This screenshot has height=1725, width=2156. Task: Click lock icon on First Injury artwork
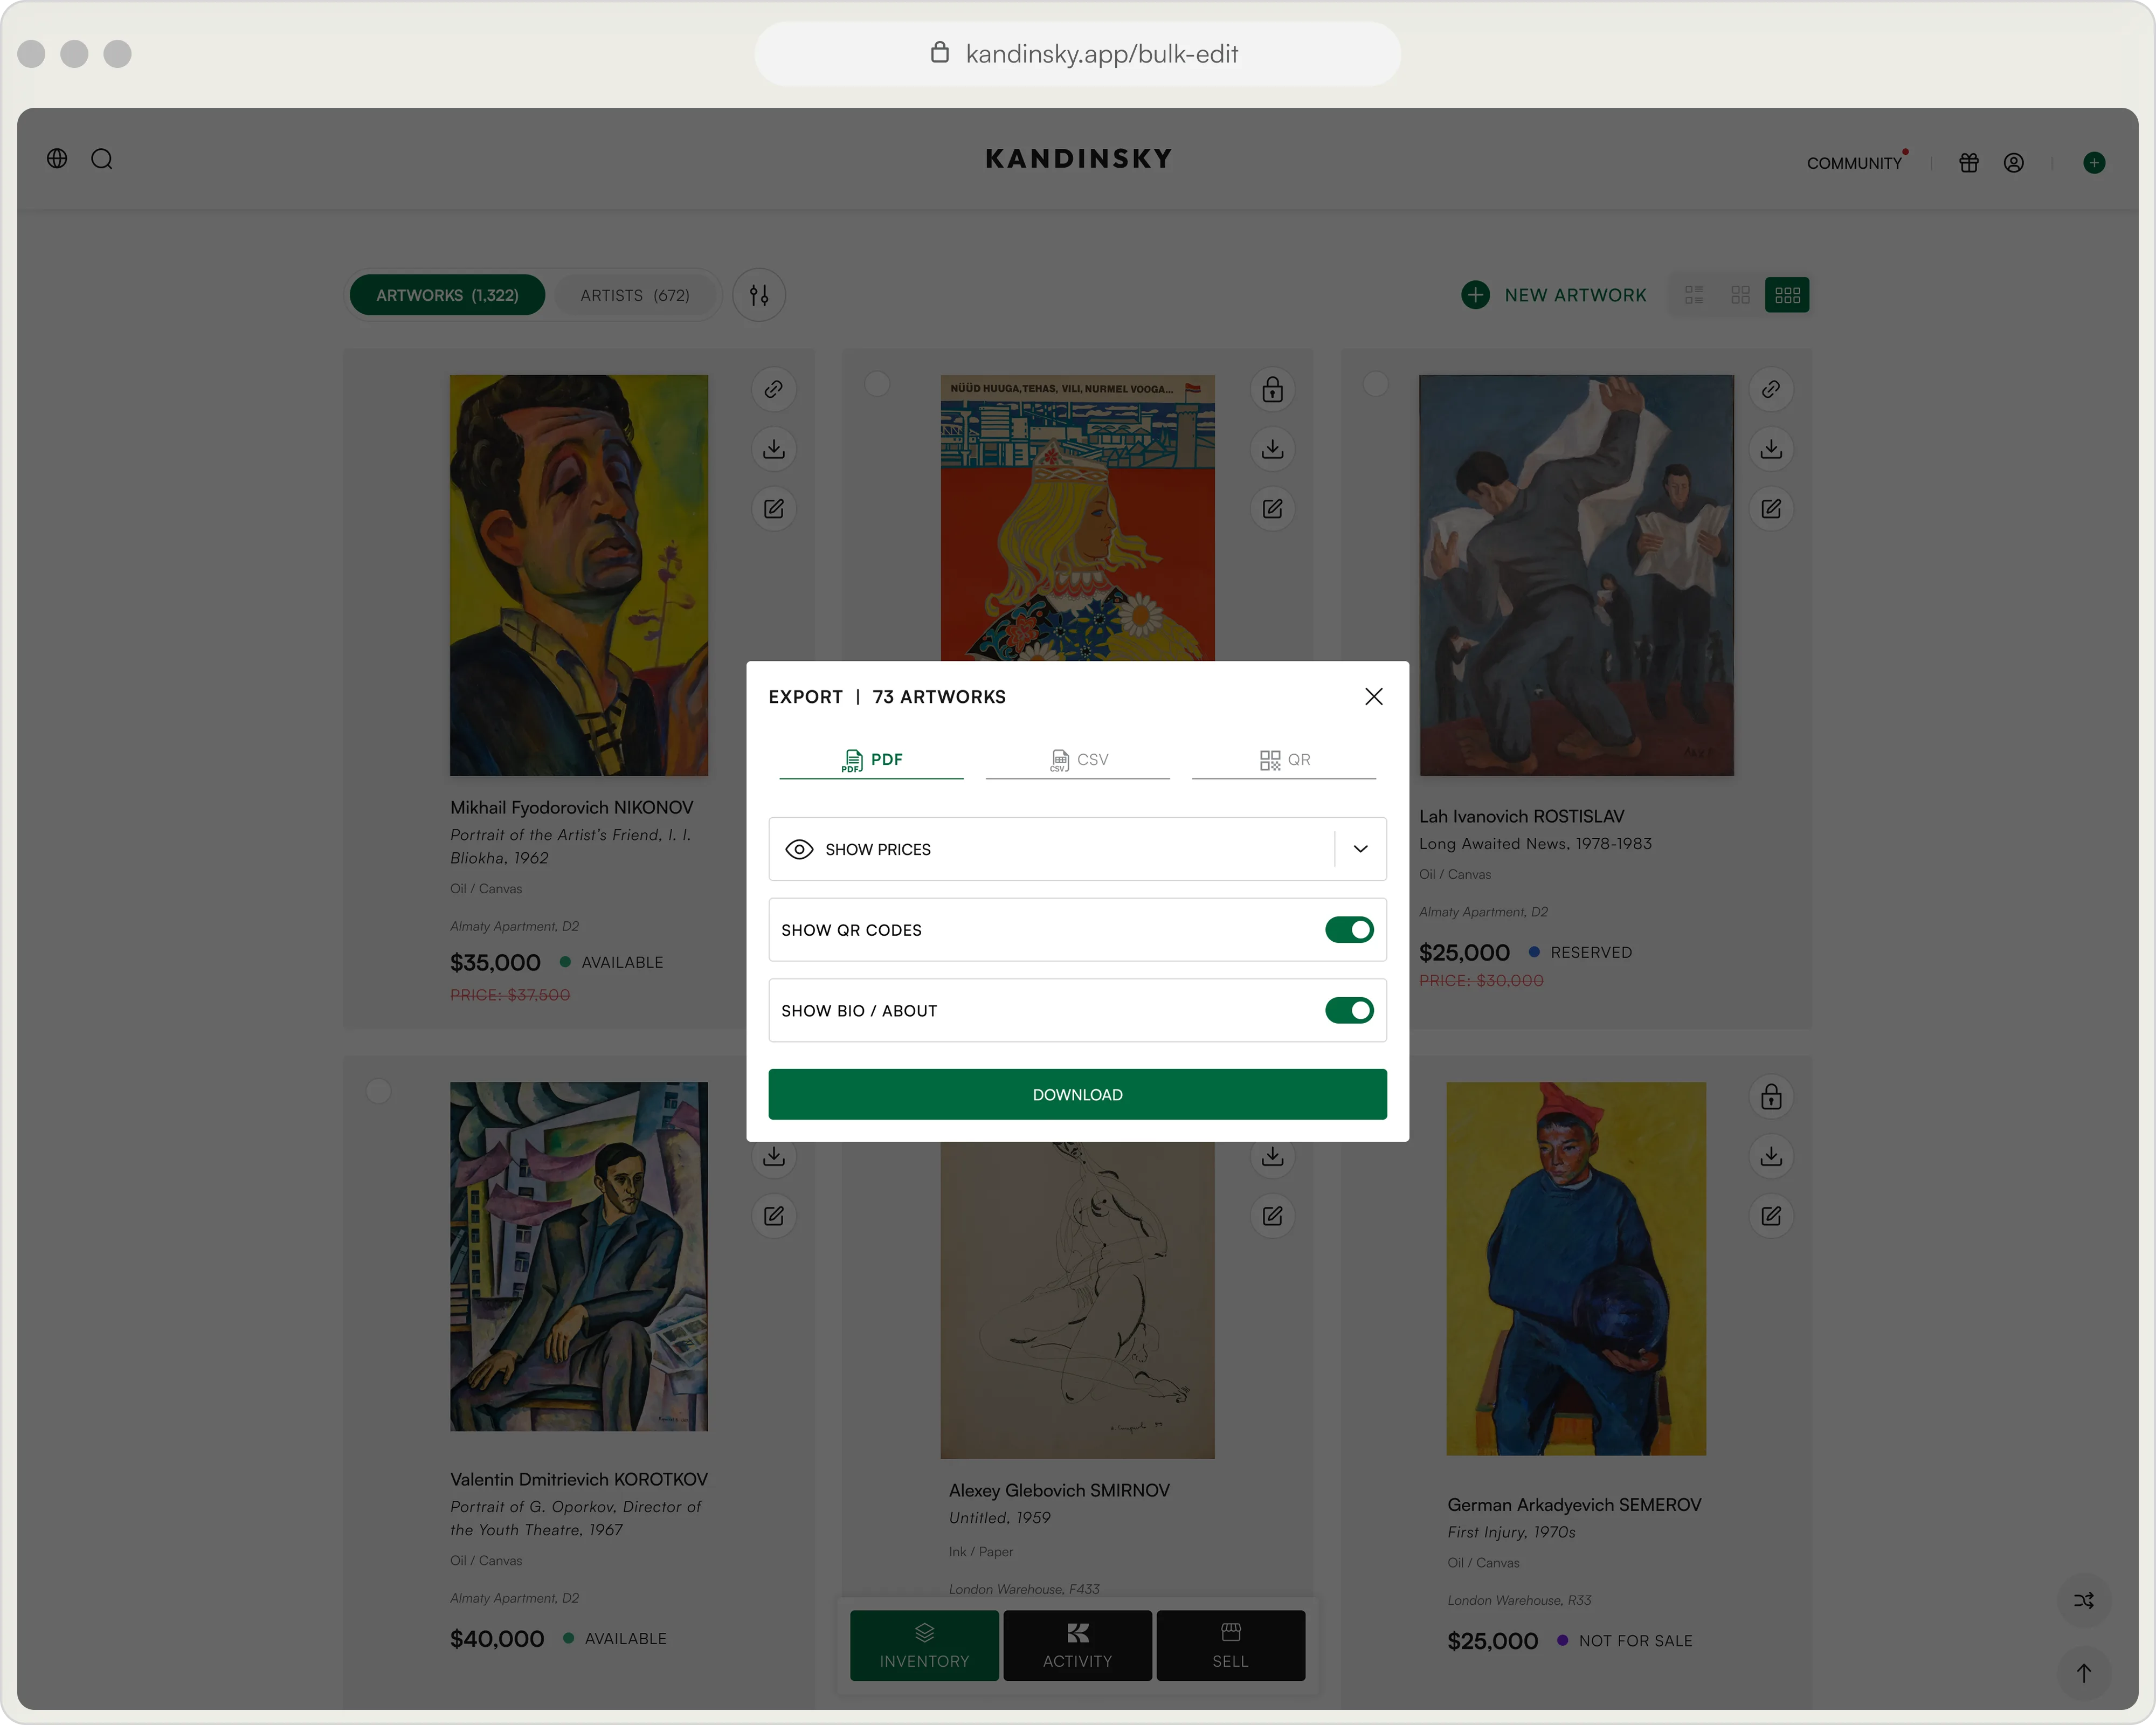(x=1771, y=1097)
